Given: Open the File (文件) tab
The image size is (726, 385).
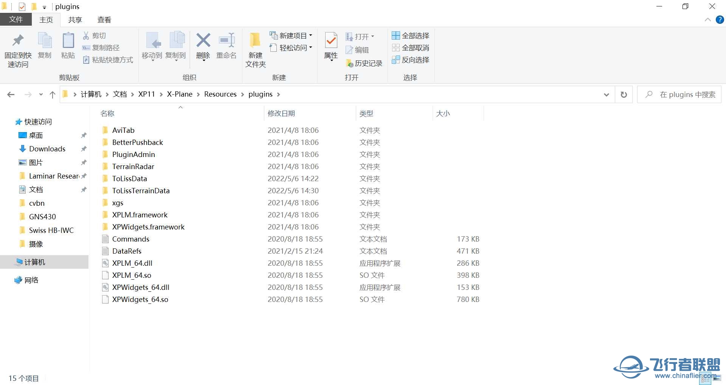Looking at the screenshot, I should click(16, 20).
